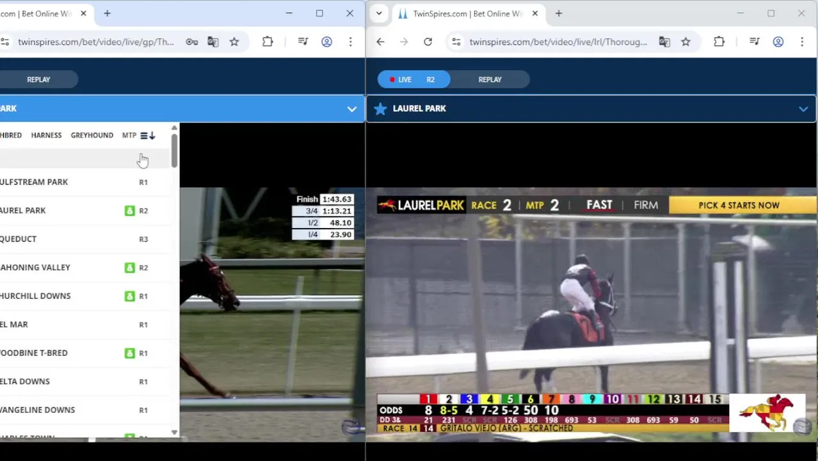Click green money icon on Woodbine T-Bred row
This screenshot has width=818, height=461.
130,353
